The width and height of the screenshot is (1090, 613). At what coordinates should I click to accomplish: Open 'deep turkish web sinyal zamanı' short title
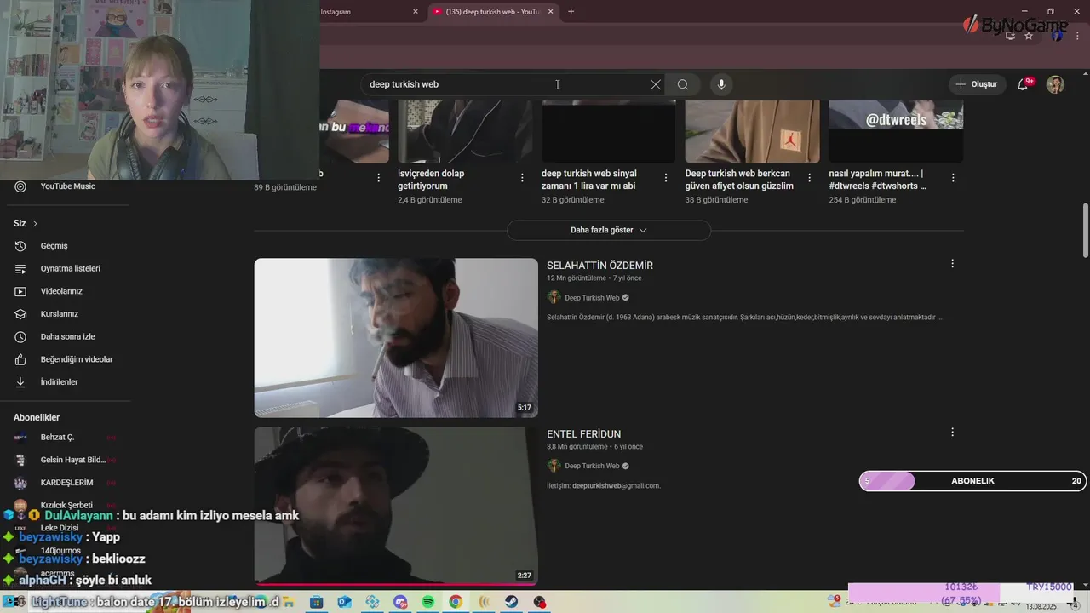tap(588, 180)
